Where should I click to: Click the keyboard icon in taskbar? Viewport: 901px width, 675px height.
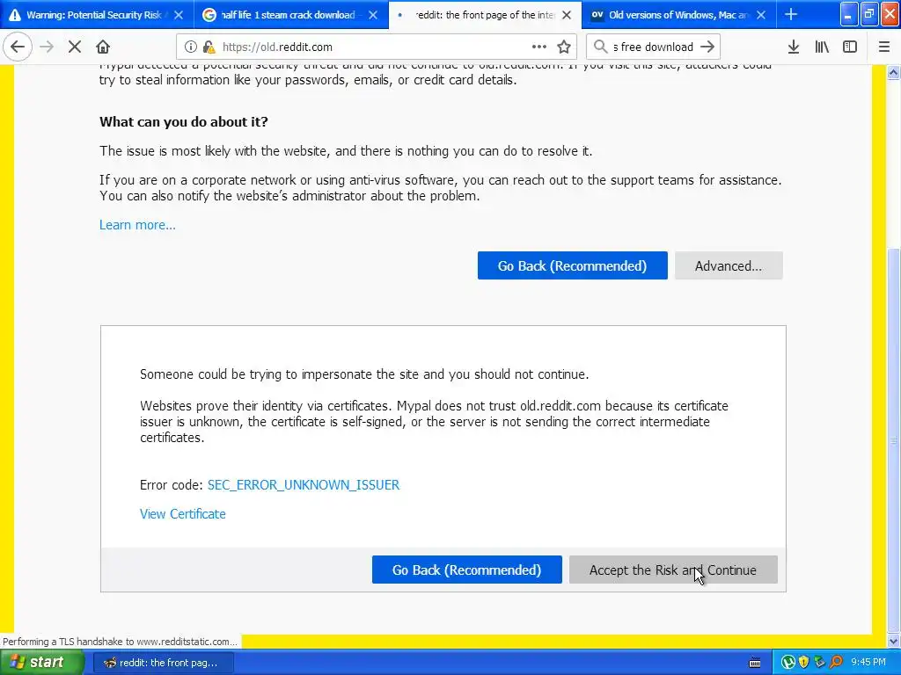pos(755,663)
